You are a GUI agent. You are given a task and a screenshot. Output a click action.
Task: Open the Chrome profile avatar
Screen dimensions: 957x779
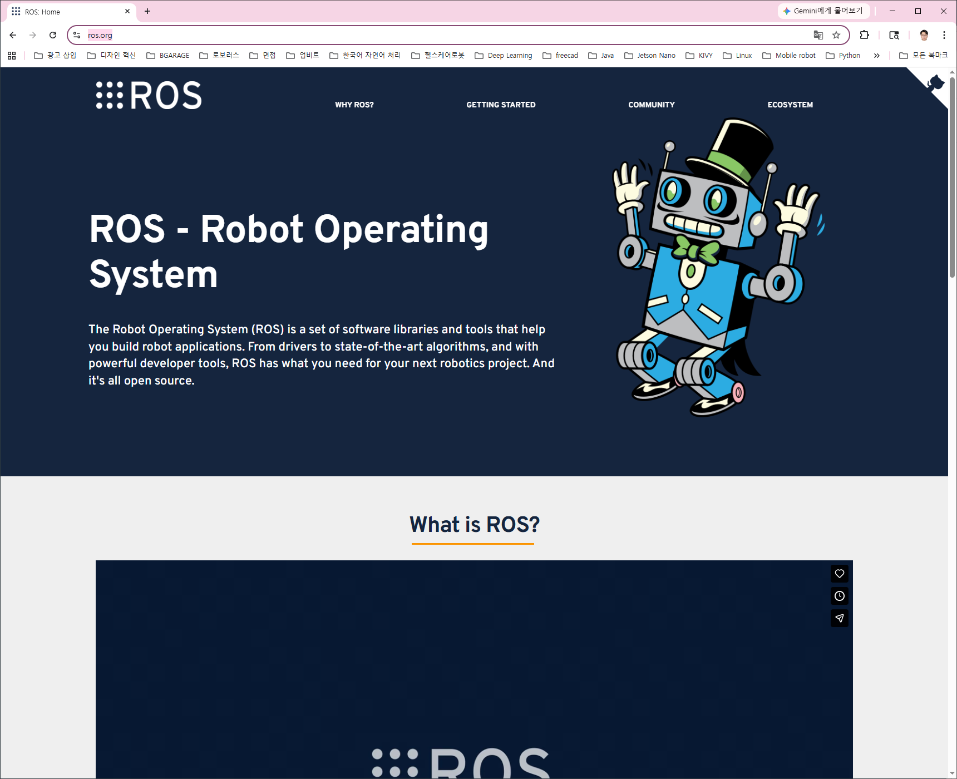[924, 35]
